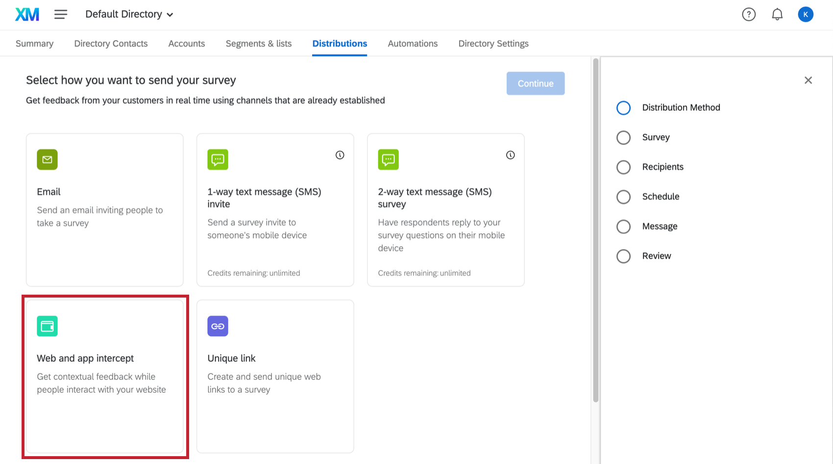
Task: Choose the 2-way text message (SMS) survey title
Action: (435, 198)
